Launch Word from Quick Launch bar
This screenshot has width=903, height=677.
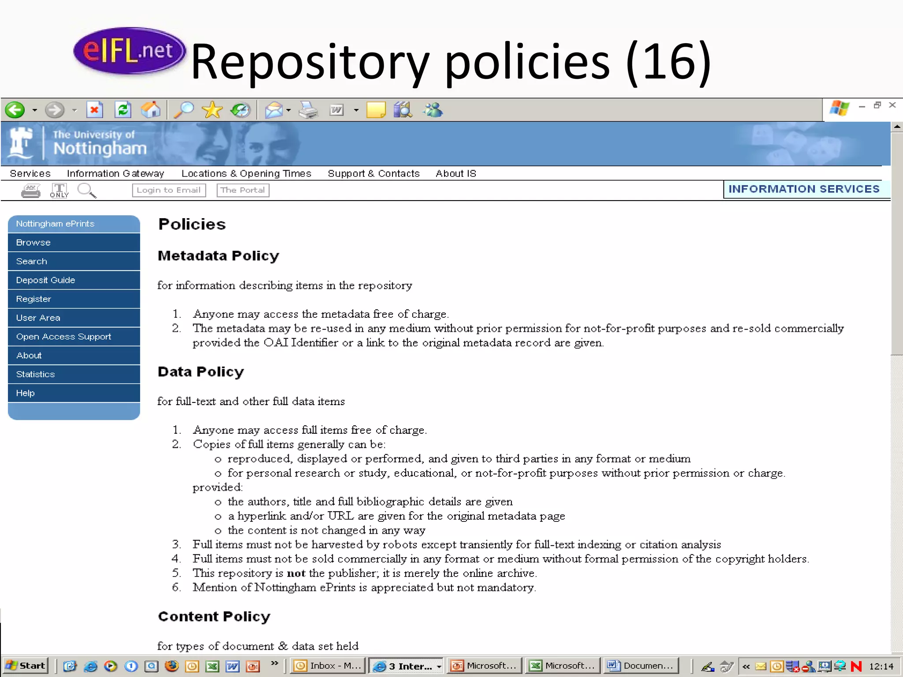coord(232,666)
